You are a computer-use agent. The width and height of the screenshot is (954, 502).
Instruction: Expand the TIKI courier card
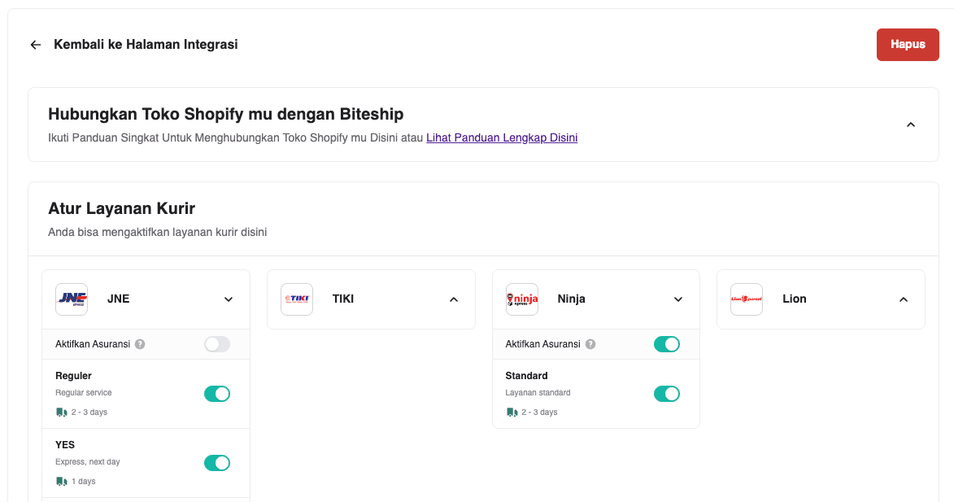point(454,299)
